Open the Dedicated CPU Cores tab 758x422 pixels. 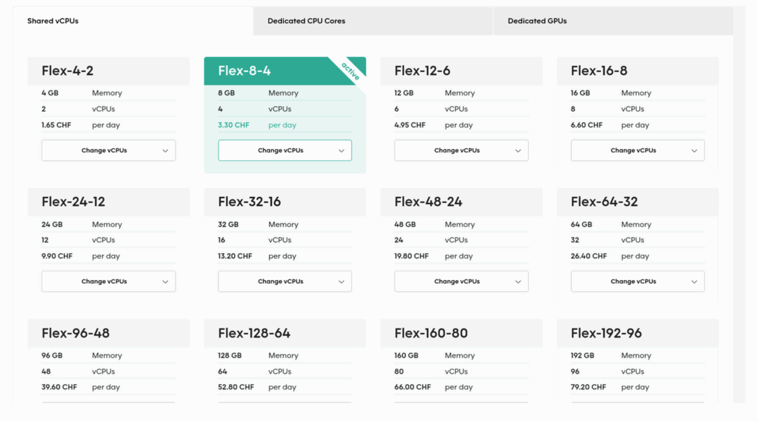pyautogui.click(x=373, y=21)
